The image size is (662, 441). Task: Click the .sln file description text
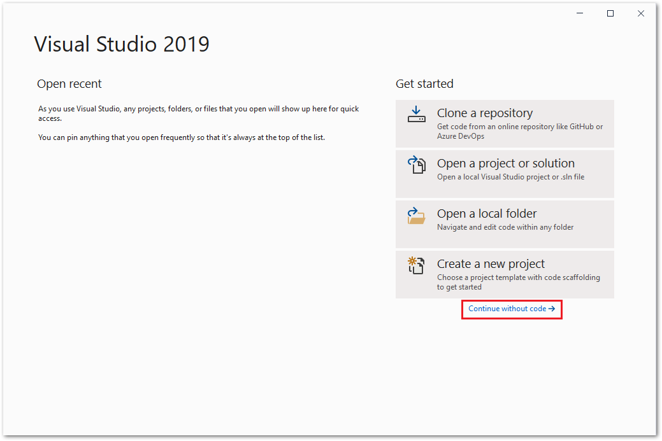click(510, 177)
